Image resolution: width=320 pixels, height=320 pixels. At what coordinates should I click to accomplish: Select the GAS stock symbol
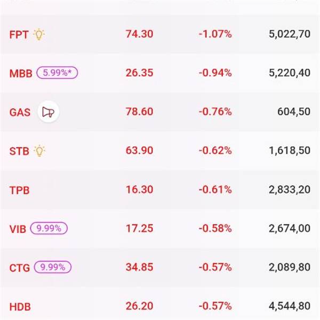(20, 112)
